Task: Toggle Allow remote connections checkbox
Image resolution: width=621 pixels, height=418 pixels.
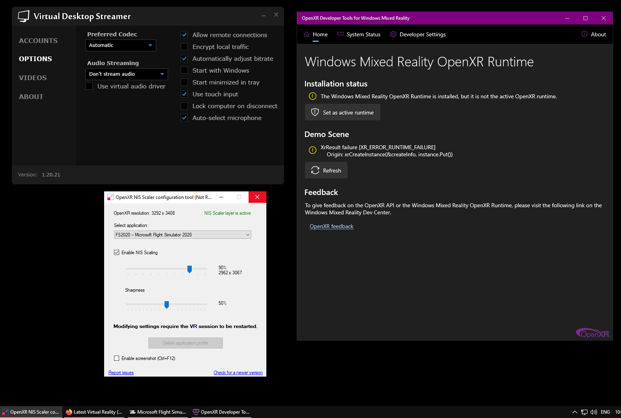Action: [x=184, y=35]
